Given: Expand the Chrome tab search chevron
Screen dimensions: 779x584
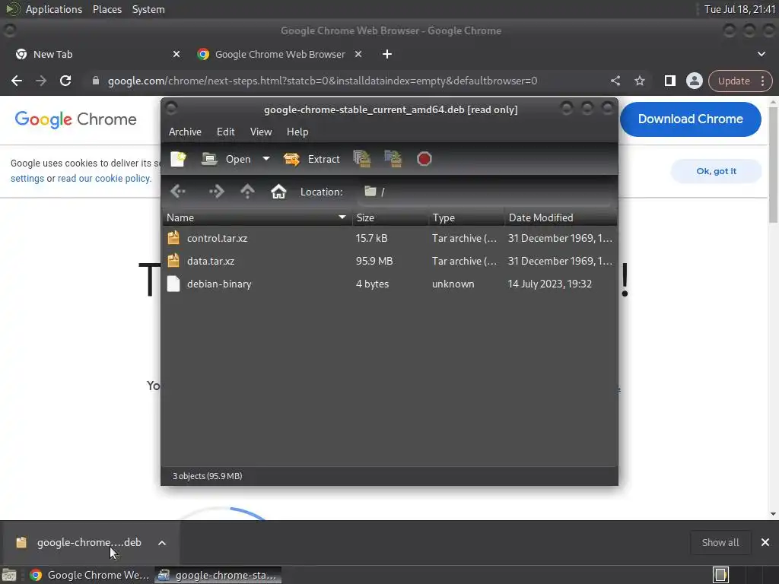Looking at the screenshot, I should (761, 54).
